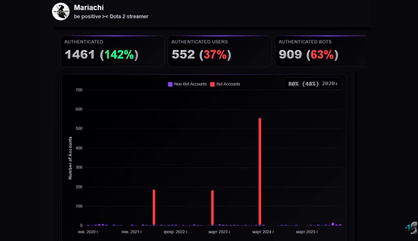Viewport: 418px width, 241px height.
Task: Click the tallest purple bar after март 2025
Action: click(333, 224)
